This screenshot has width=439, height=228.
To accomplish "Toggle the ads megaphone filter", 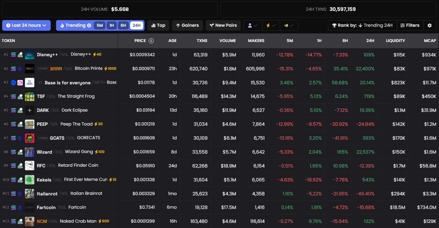I will click(289, 25).
